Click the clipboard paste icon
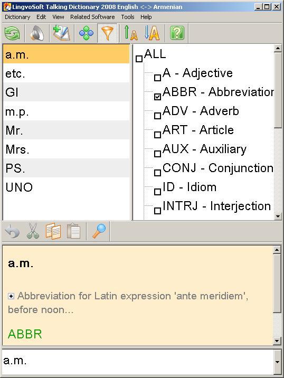Image resolution: width=284 pixels, height=378 pixels. coord(73,231)
